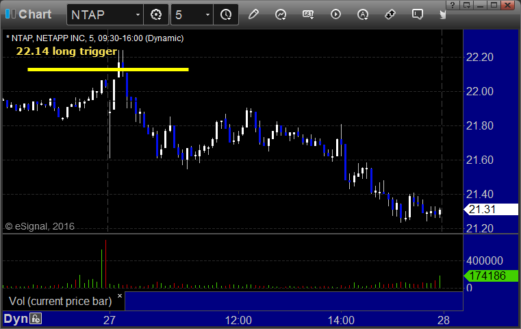Click the Chart window logo icon
The height and width of the screenshot is (329, 521).
10,14
